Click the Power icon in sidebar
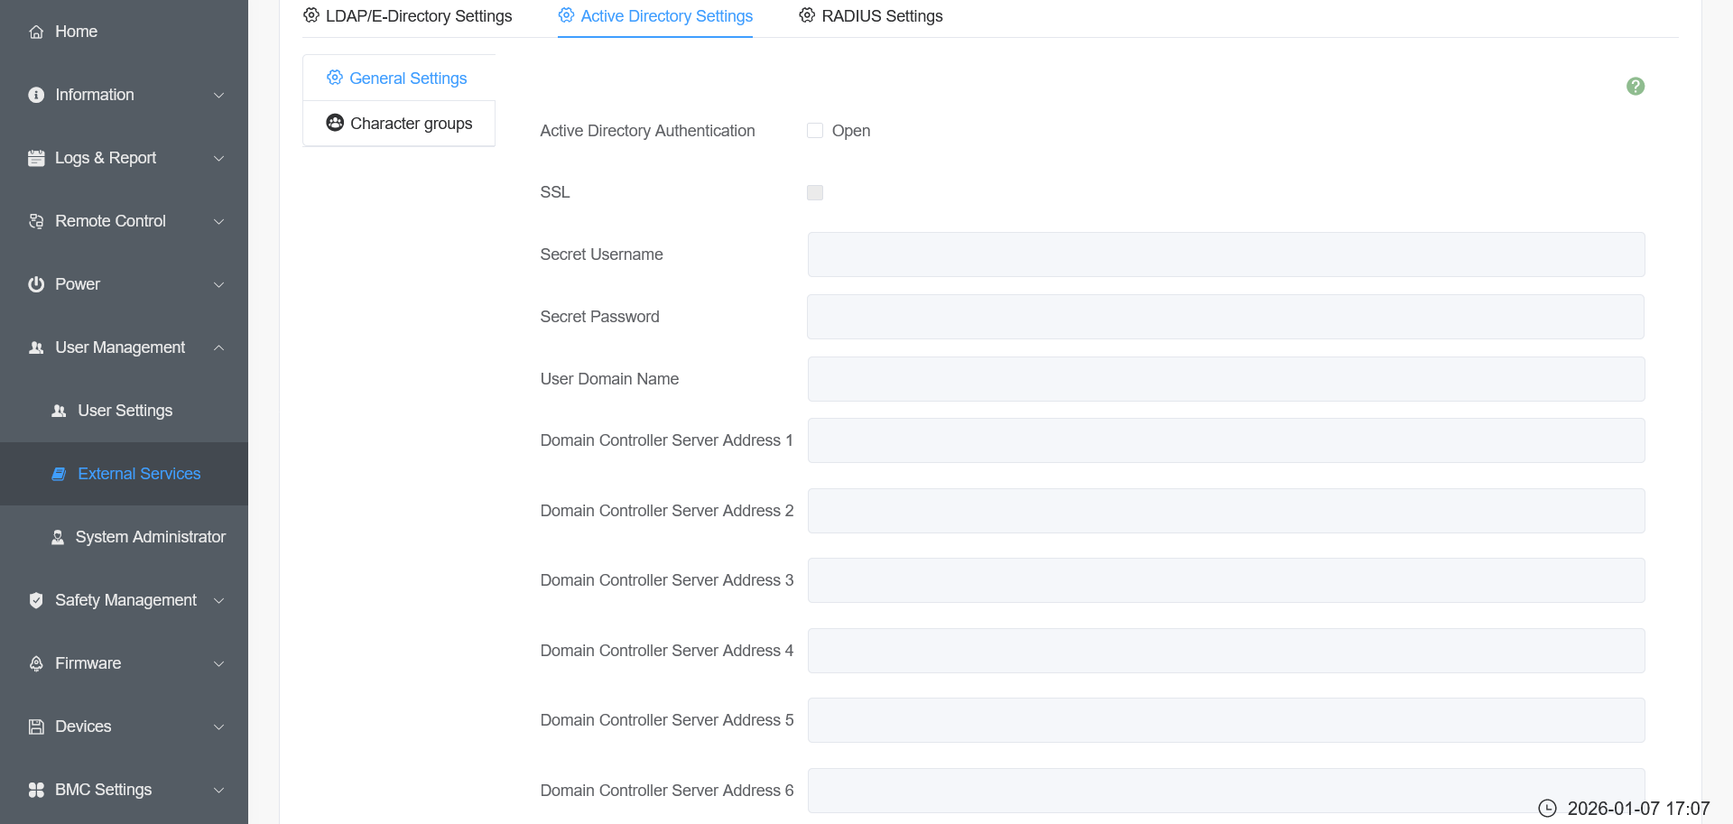The image size is (1733, 824). point(36,284)
